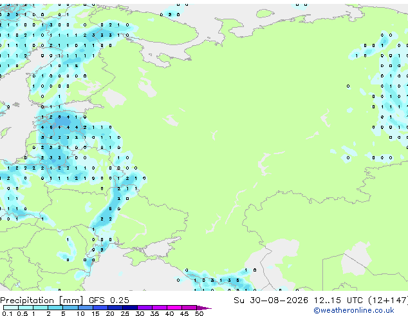Pick the 0.5–1 mm legend swatch
This screenshot has height=316, width=408.
[26, 308]
